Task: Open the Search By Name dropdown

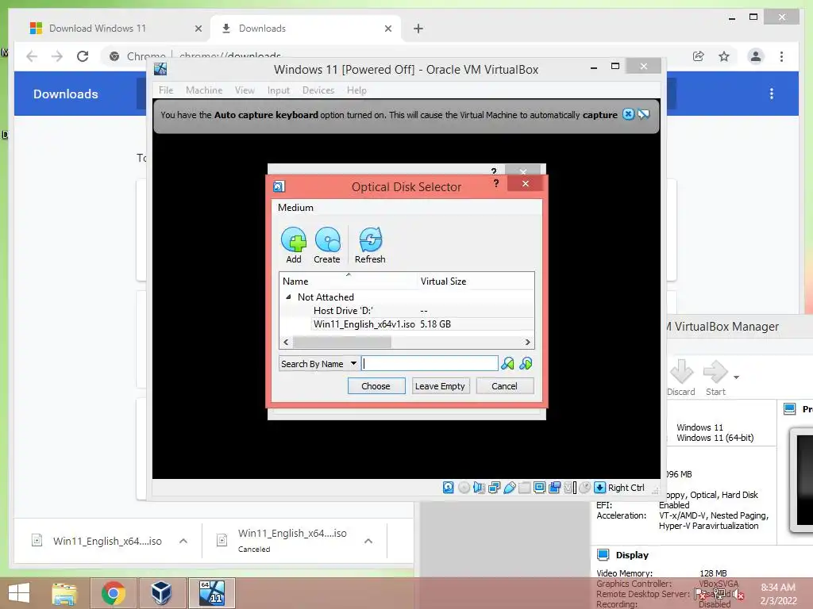Action: (x=319, y=363)
